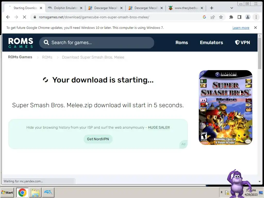Close the Dolphin Emulator tab
The image size is (264, 198).
(81, 8)
